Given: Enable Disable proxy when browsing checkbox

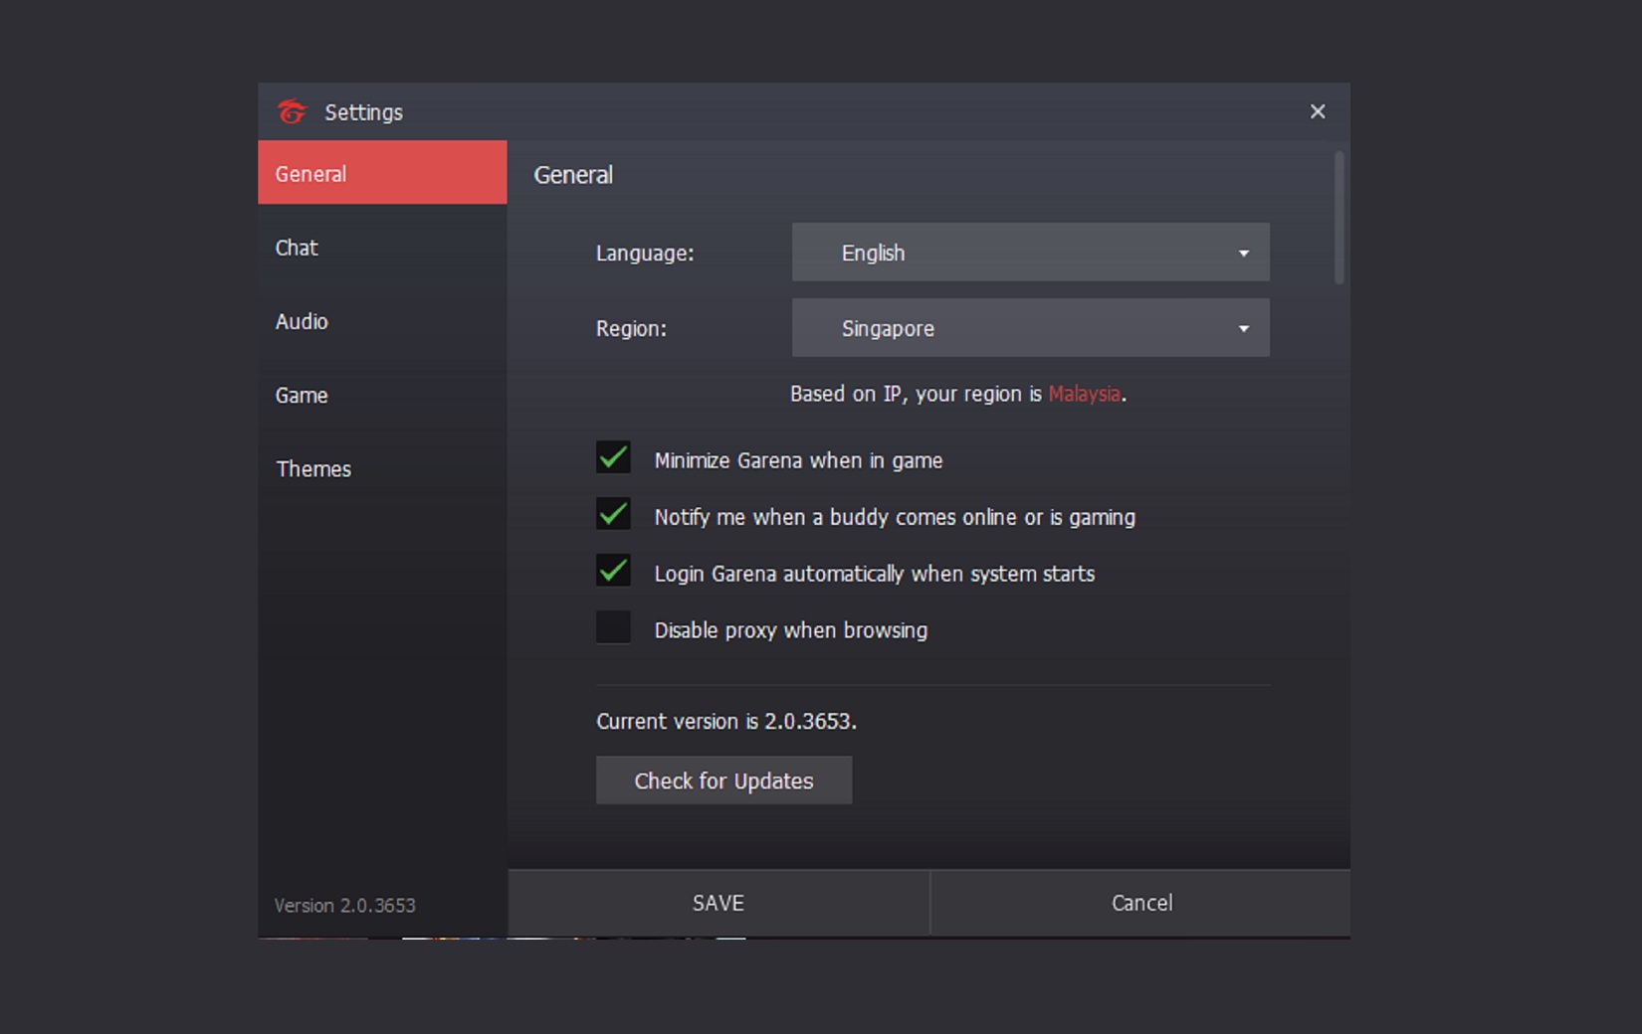Looking at the screenshot, I should [x=613, y=628].
